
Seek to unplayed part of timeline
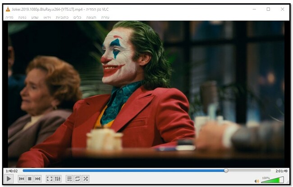tap(249, 170)
